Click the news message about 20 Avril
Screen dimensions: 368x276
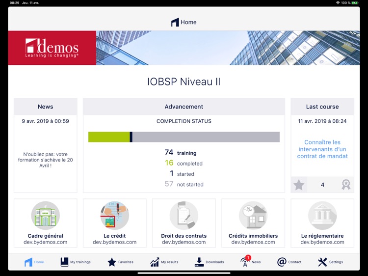coord(46,160)
